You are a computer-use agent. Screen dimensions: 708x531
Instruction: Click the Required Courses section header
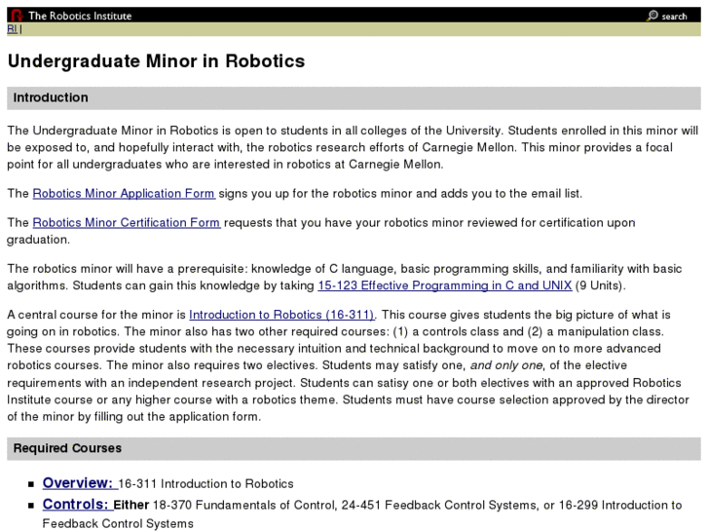(354, 448)
